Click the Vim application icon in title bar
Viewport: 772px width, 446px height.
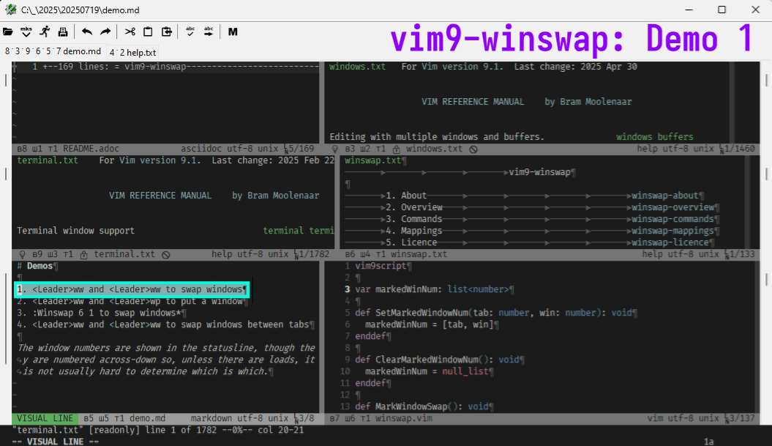pyautogui.click(x=10, y=10)
